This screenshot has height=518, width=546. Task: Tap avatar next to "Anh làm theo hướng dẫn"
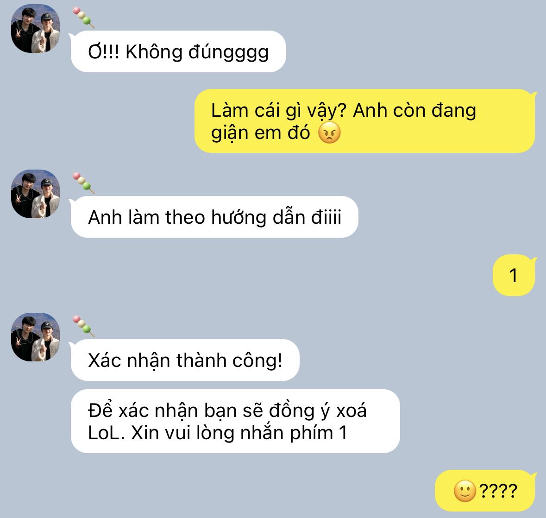(x=36, y=194)
